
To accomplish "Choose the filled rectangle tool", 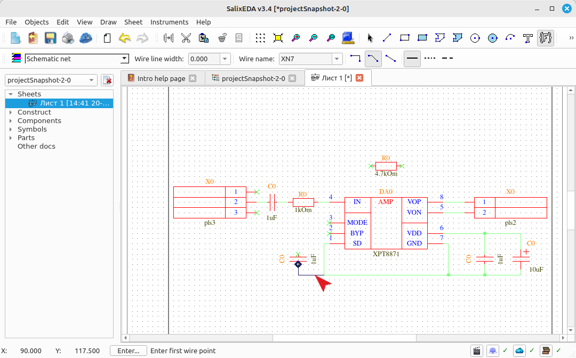I will [x=422, y=38].
